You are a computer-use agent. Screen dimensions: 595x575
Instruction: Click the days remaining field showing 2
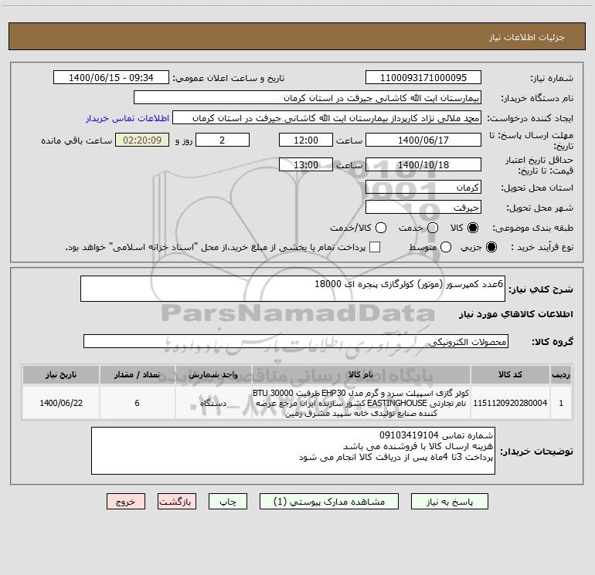coord(223,140)
